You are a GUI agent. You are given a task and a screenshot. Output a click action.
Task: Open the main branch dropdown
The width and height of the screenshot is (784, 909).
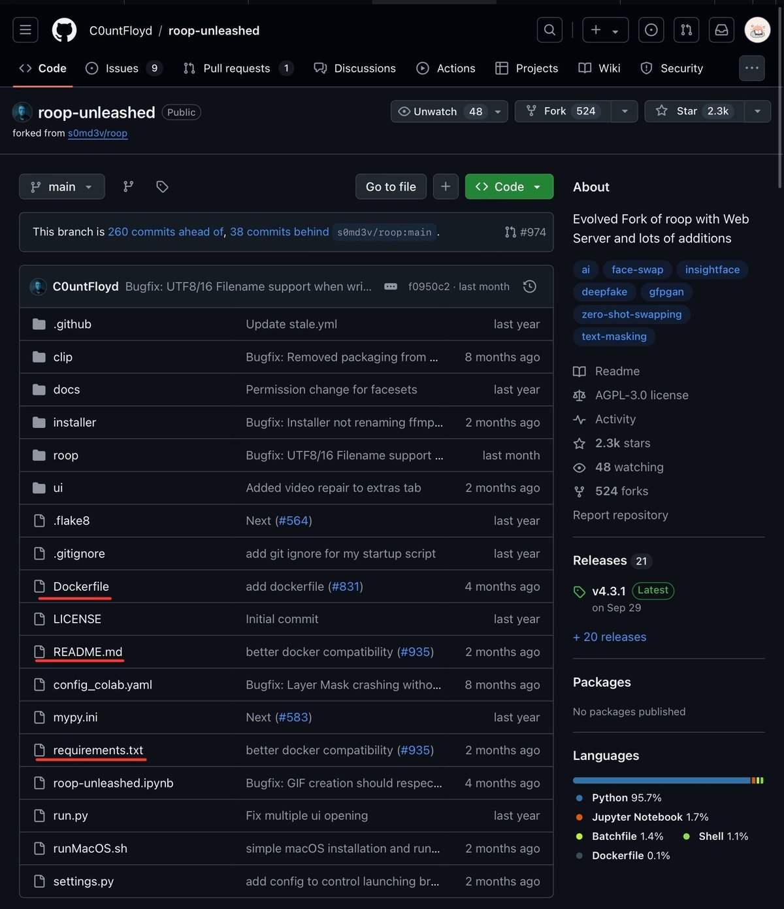[x=62, y=187]
